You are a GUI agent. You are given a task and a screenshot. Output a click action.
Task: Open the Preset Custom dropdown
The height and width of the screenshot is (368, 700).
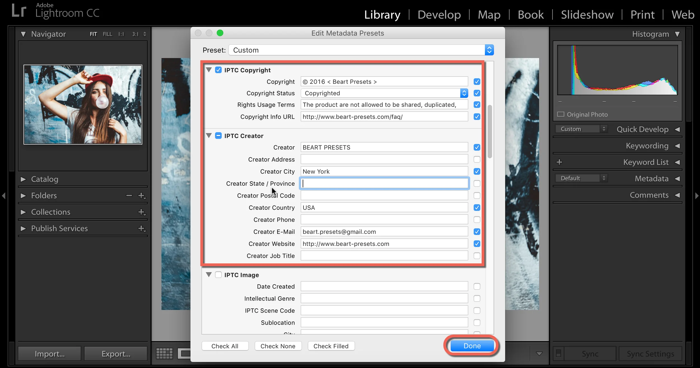click(x=361, y=50)
